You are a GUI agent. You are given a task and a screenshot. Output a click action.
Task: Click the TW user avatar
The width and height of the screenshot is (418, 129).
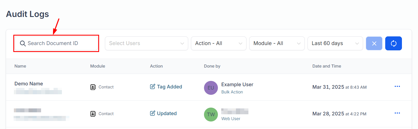click(211, 115)
